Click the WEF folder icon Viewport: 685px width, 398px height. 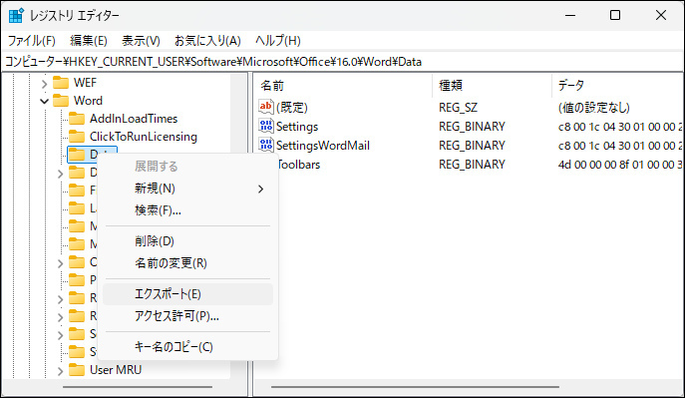point(61,83)
